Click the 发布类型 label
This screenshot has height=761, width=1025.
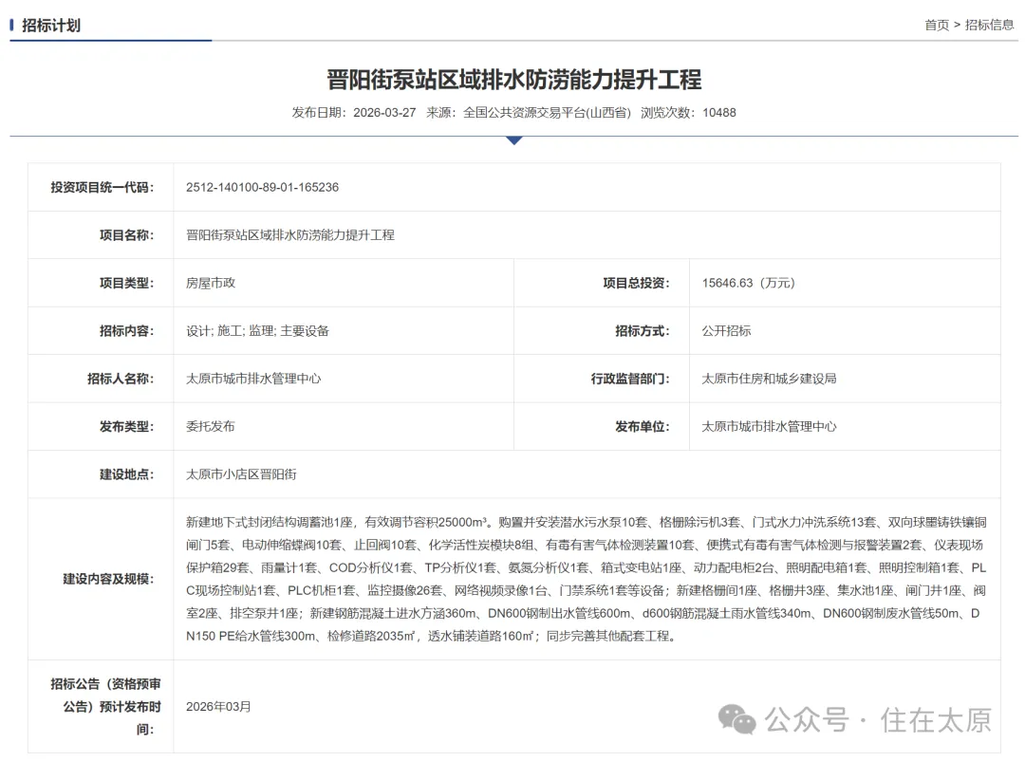(127, 426)
